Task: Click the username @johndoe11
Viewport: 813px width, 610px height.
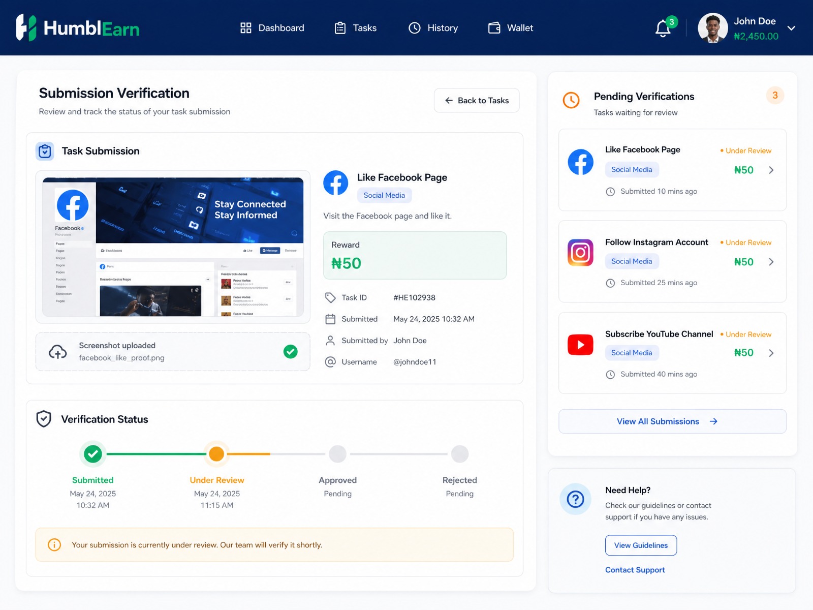Action: (x=415, y=362)
